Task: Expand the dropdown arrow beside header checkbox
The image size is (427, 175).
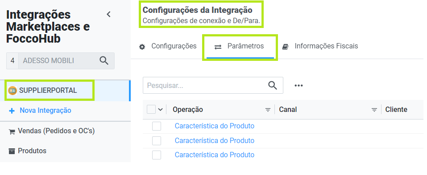Action: (x=160, y=109)
